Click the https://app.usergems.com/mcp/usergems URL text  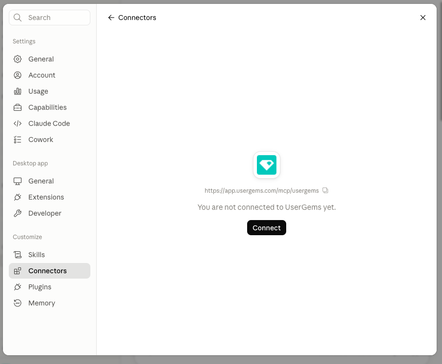262,191
